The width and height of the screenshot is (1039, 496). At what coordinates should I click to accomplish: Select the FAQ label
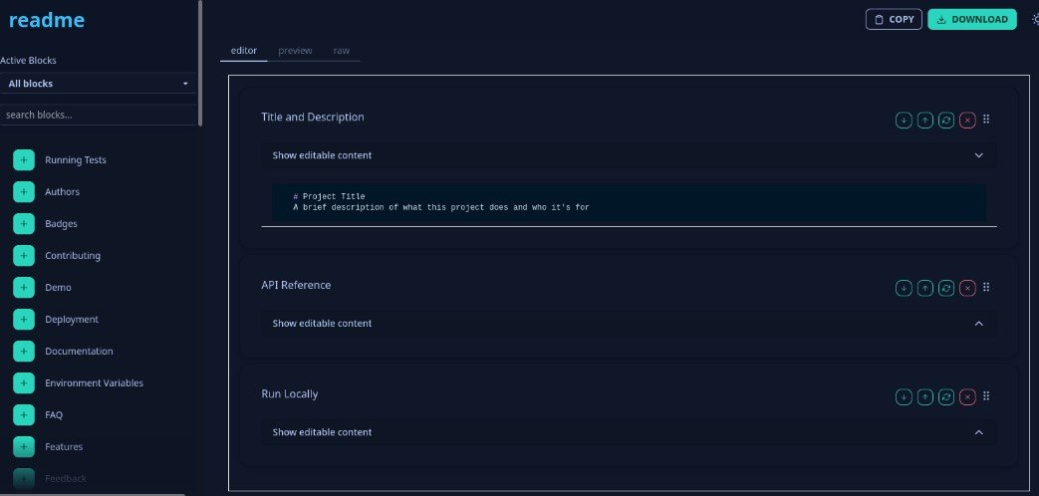point(54,414)
